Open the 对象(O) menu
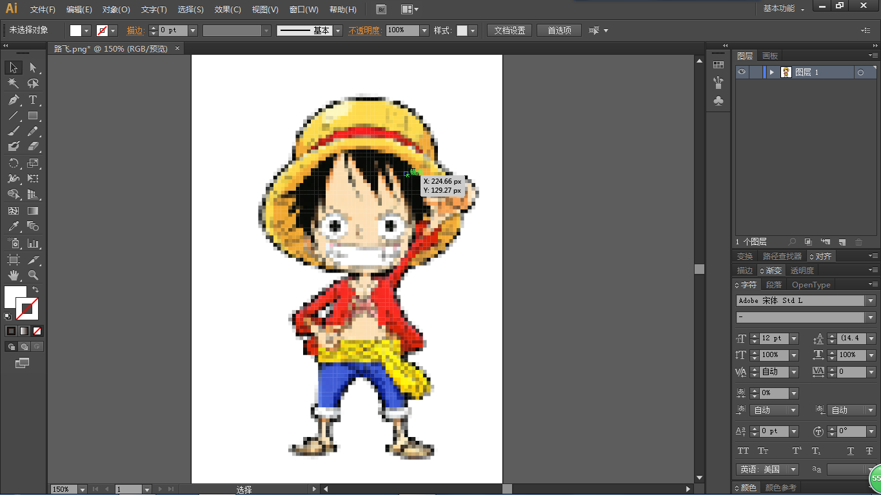 [116, 10]
